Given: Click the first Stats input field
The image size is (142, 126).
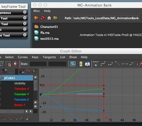Looking at the screenshot, I should pyautogui.click(x=38, y=64).
